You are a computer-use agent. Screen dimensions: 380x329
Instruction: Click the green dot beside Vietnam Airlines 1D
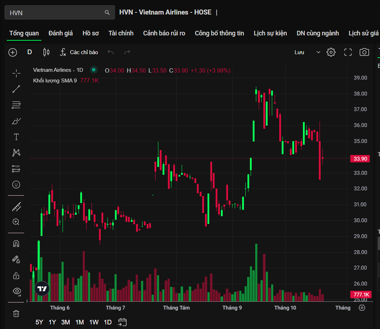(94, 70)
